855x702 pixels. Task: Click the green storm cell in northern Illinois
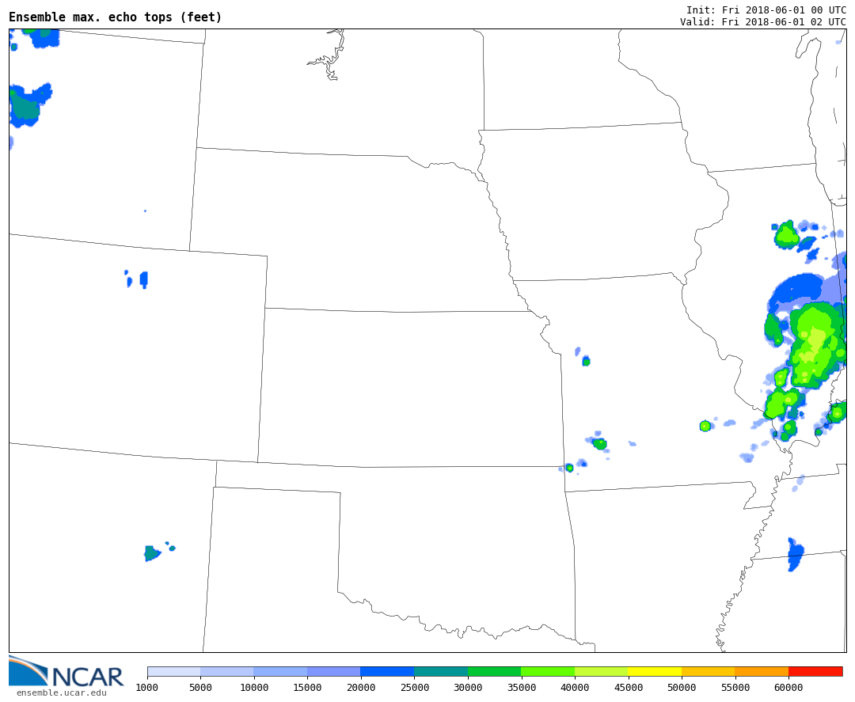786,235
